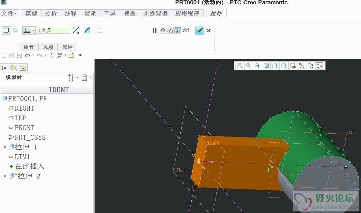The image size is (361, 213).
Task: Switch to the 视图 ribbon tab
Action: click(x=130, y=13)
